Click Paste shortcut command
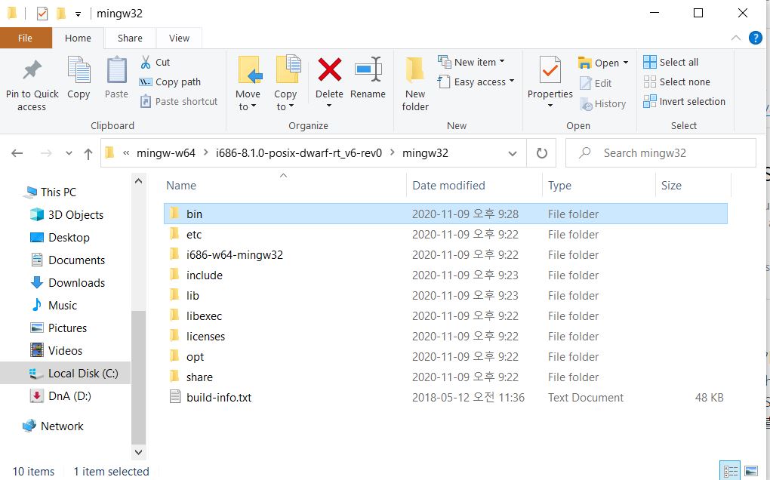The image size is (770, 480). click(179, 102)
